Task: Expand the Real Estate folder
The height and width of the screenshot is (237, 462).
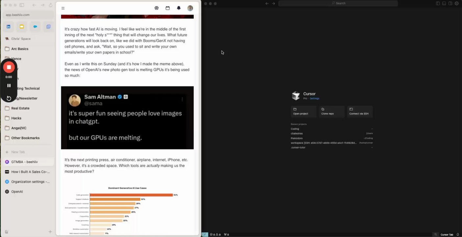Action: pos(28,108)
